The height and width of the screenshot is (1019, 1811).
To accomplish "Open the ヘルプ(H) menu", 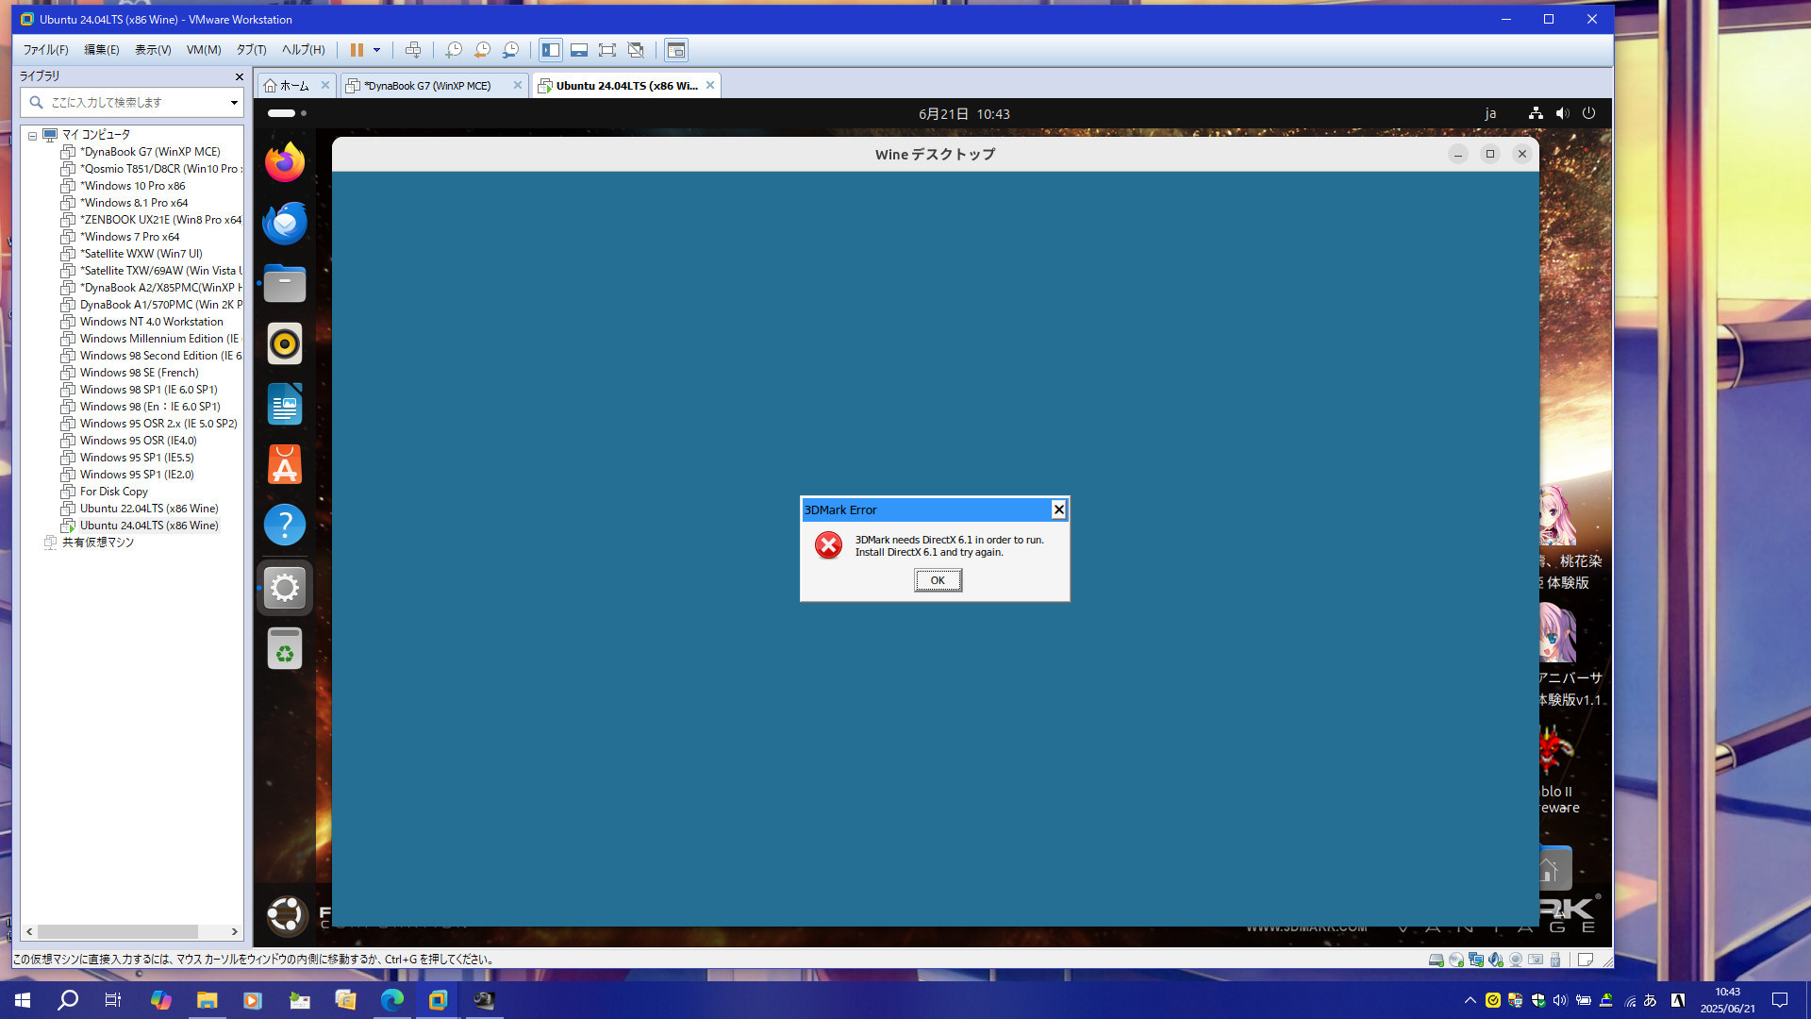I will pos(304,50).
